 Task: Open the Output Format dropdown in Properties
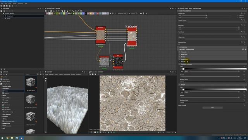(212, 22)
